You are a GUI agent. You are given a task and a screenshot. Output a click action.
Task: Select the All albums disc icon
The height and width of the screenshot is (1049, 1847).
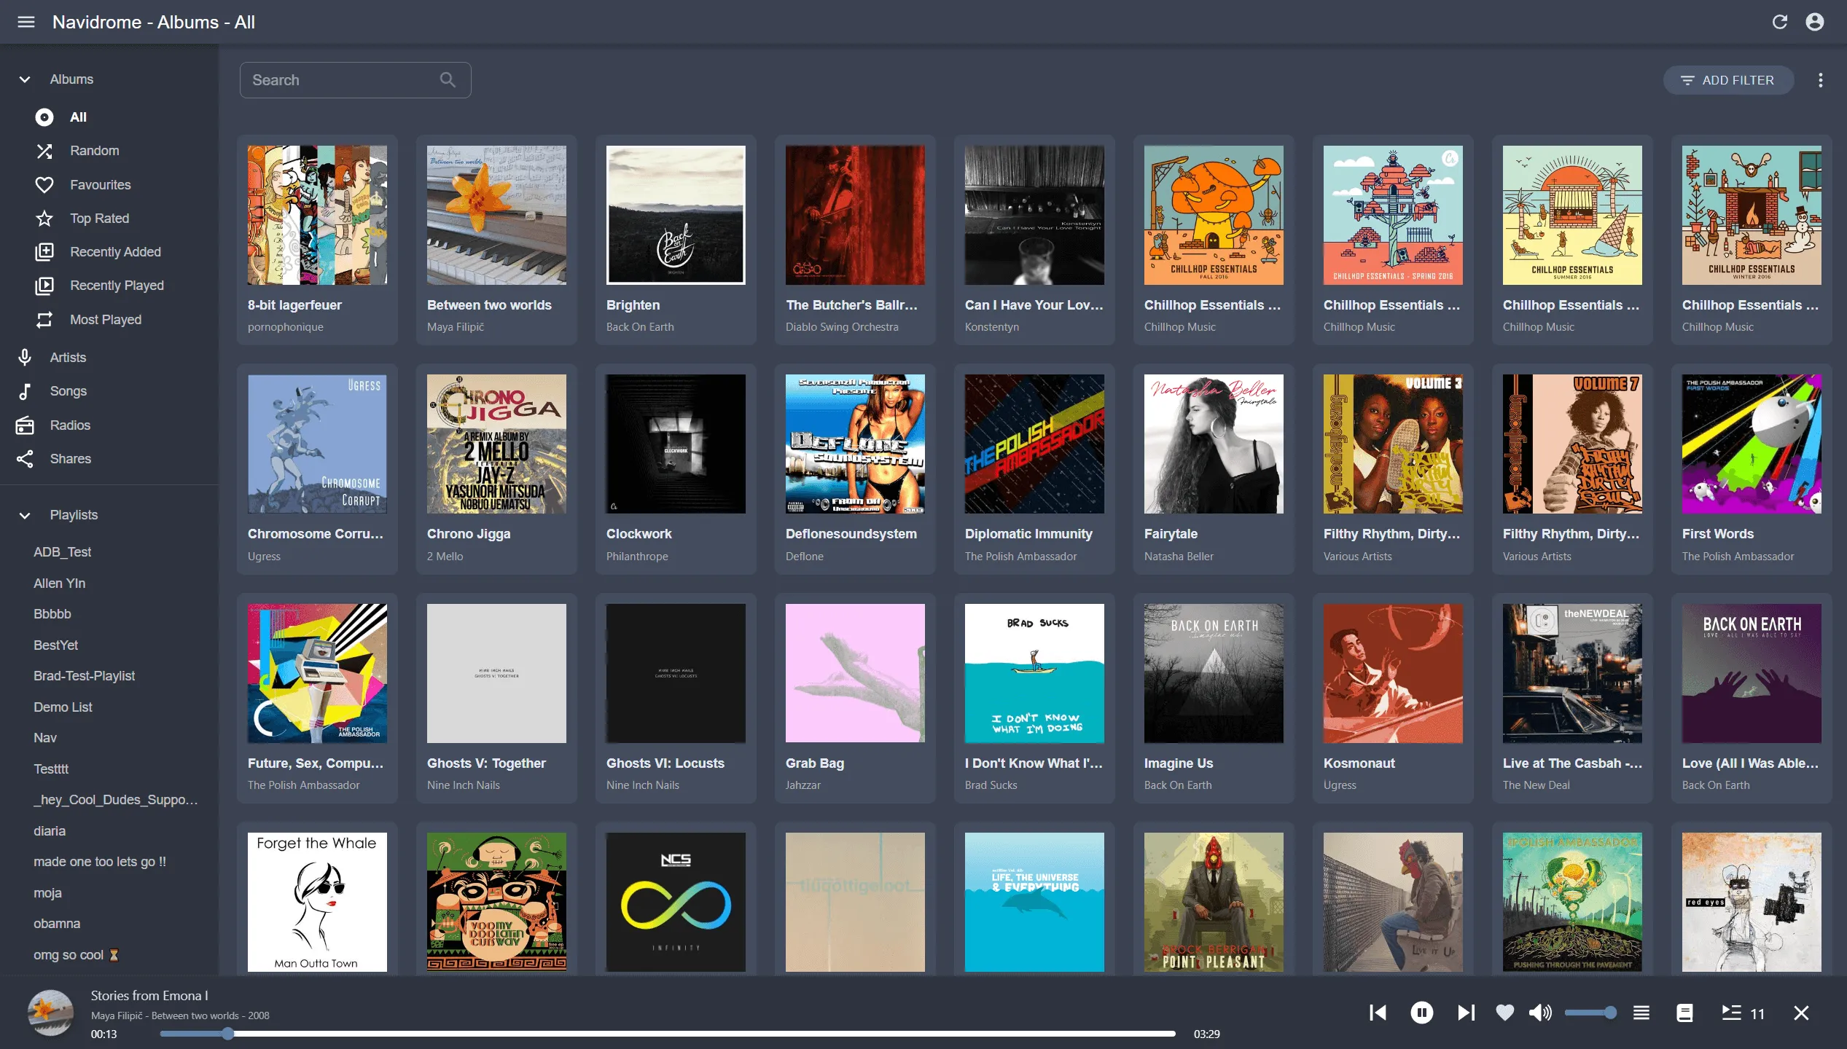[44, 117]
